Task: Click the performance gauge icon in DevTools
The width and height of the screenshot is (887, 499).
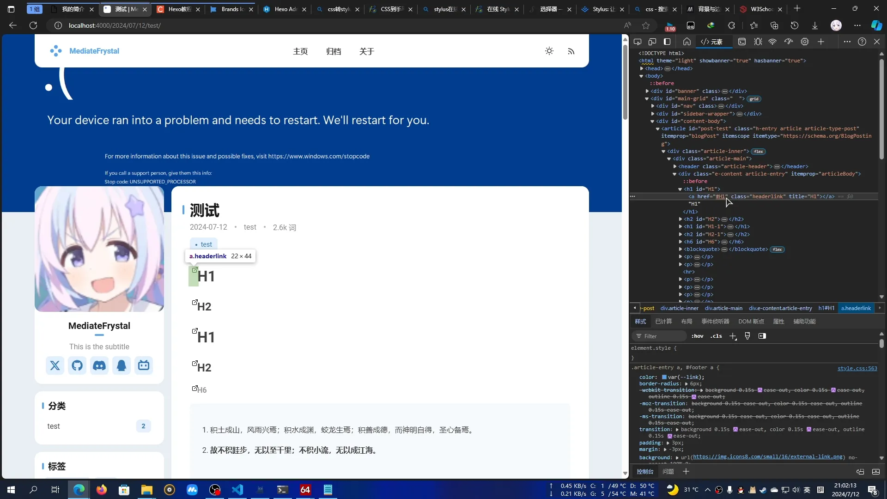Action: pos(788,42)
